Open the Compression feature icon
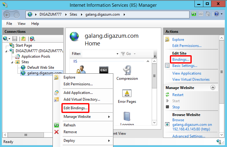 click(127, 70)
